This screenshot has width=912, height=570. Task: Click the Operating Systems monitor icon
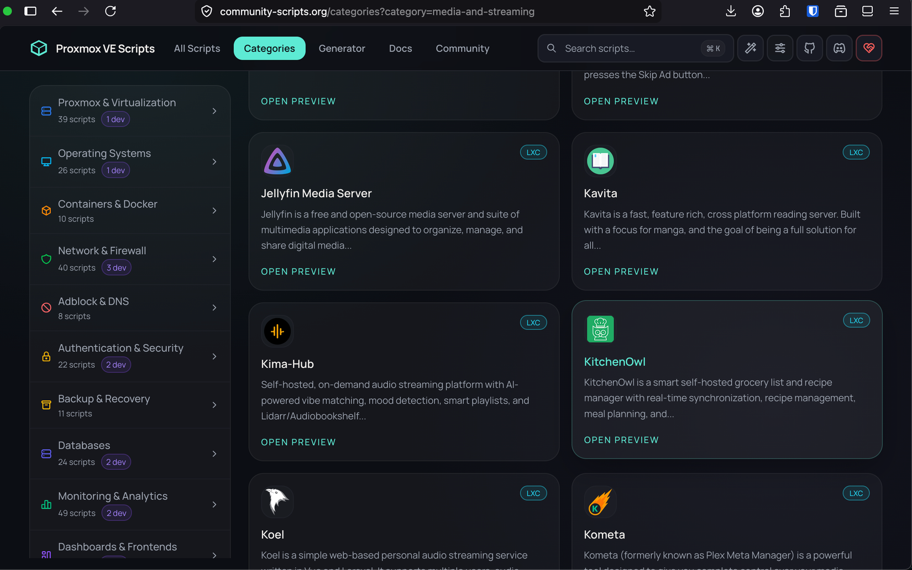[x=46, y=162]
